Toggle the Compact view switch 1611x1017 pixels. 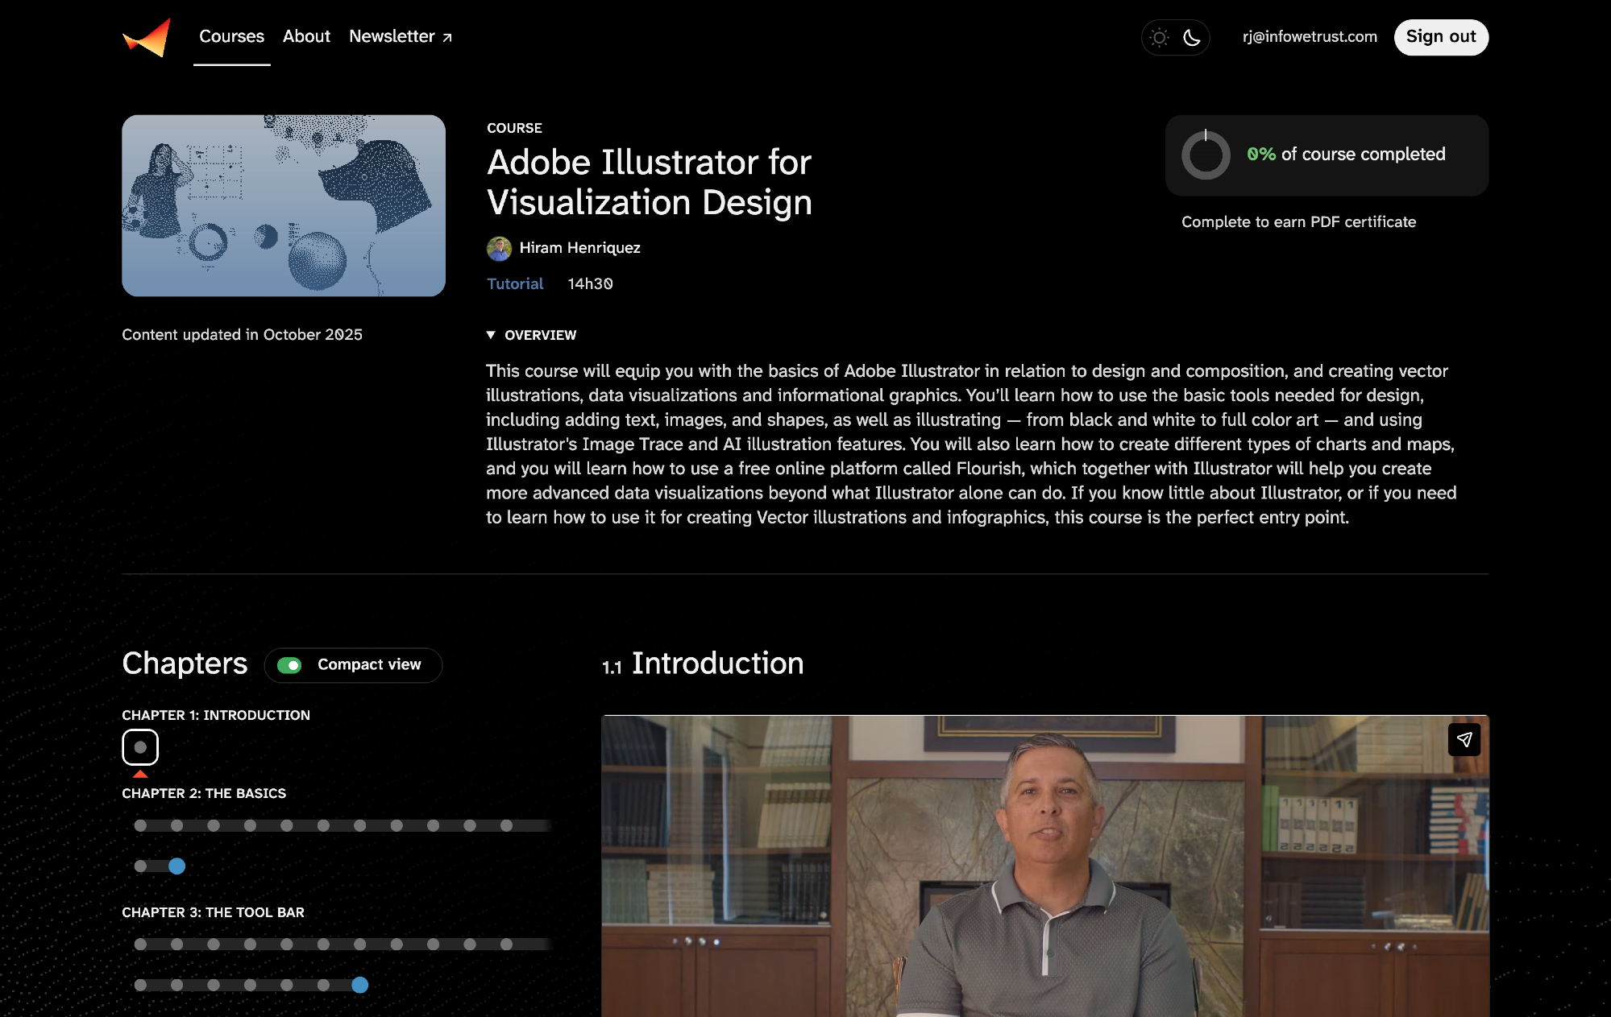(289, 665)
